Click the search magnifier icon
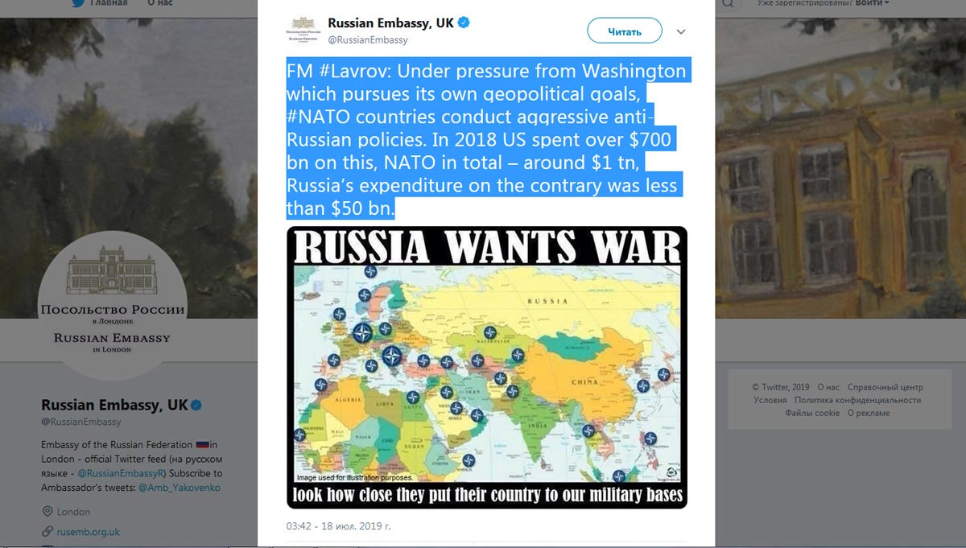Screen dimensions: 966x548 pos(727,3)
